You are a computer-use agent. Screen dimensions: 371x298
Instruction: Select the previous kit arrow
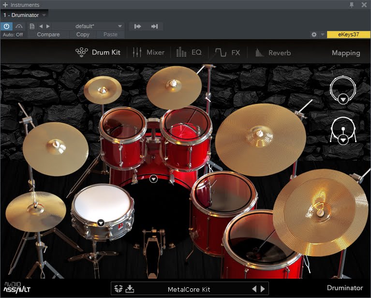254,289
